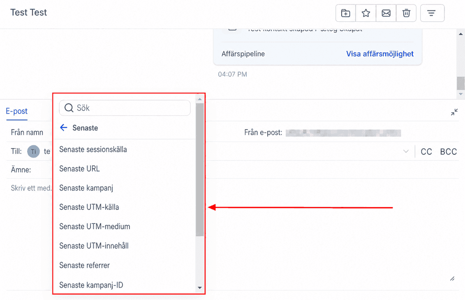Click scroll-down arrow of dropdown list
This screenshot has height=300, width=465.
click(x=199, y=288)
